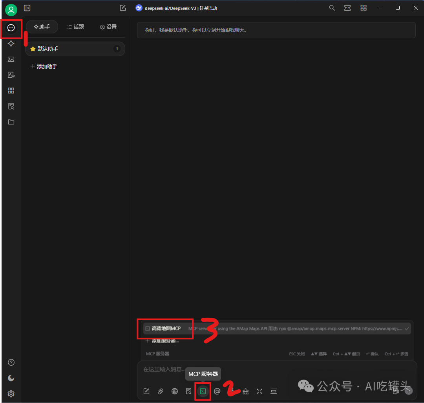Open knowledge base icon in input toolbar
This screenshot has width=424, height=403.
[189, 391]
